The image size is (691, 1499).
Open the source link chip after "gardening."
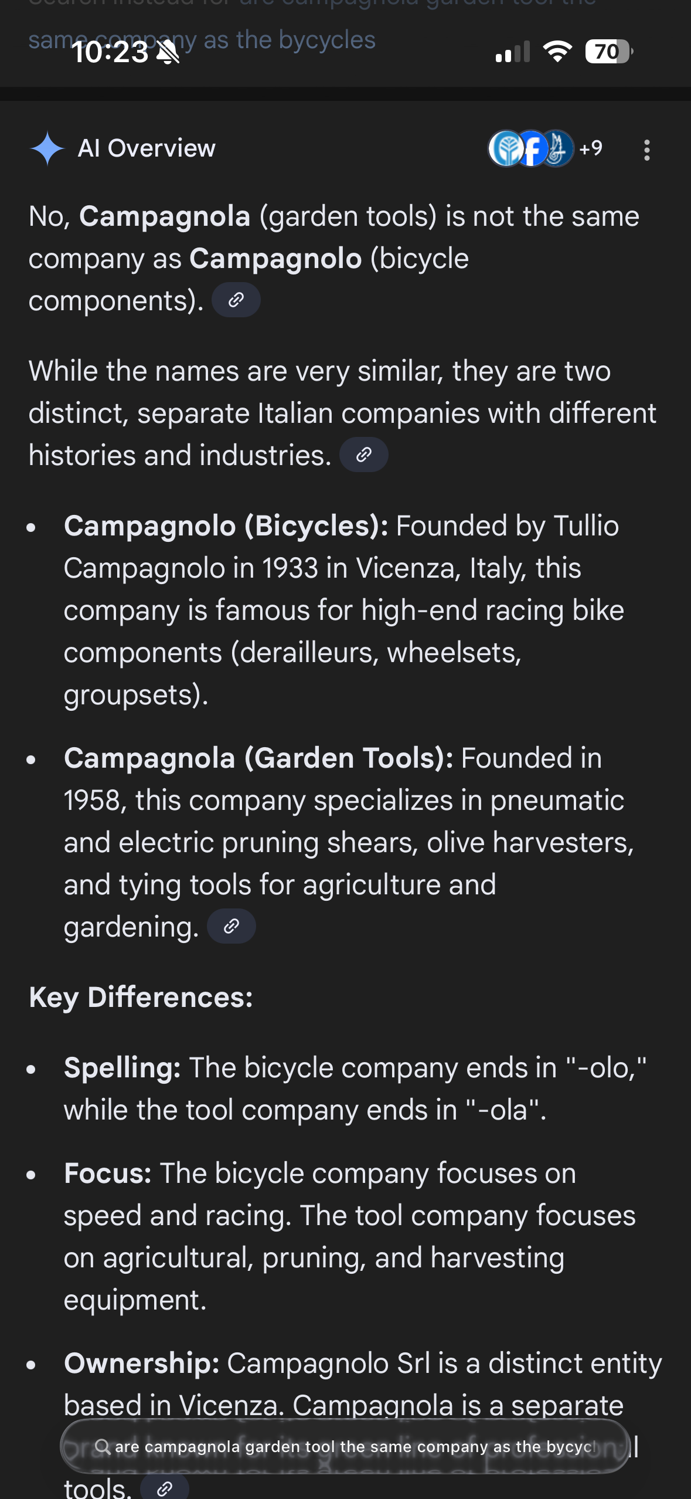232,927
